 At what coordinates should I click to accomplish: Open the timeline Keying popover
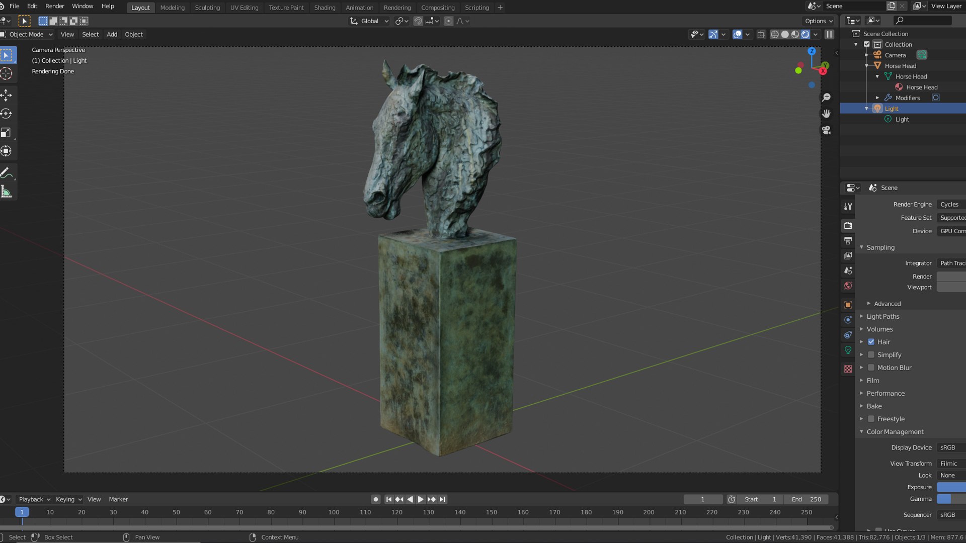(x=68, y=499)
